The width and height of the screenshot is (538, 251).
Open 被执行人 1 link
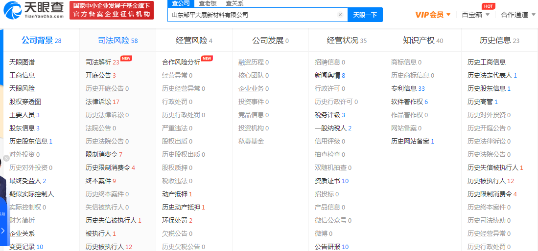[100, 233]
